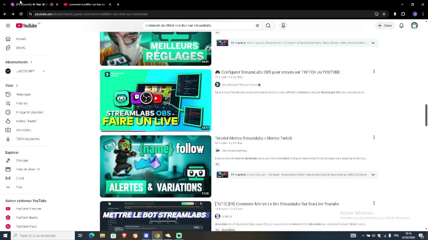Expand chapters for Tutoriel Alertes Streamlabs video
Screen dimensions: 428x240
(x=373, y=175)
